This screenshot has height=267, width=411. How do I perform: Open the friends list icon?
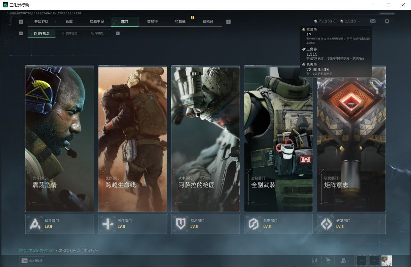pyautogui.click(x=345, y=261)
